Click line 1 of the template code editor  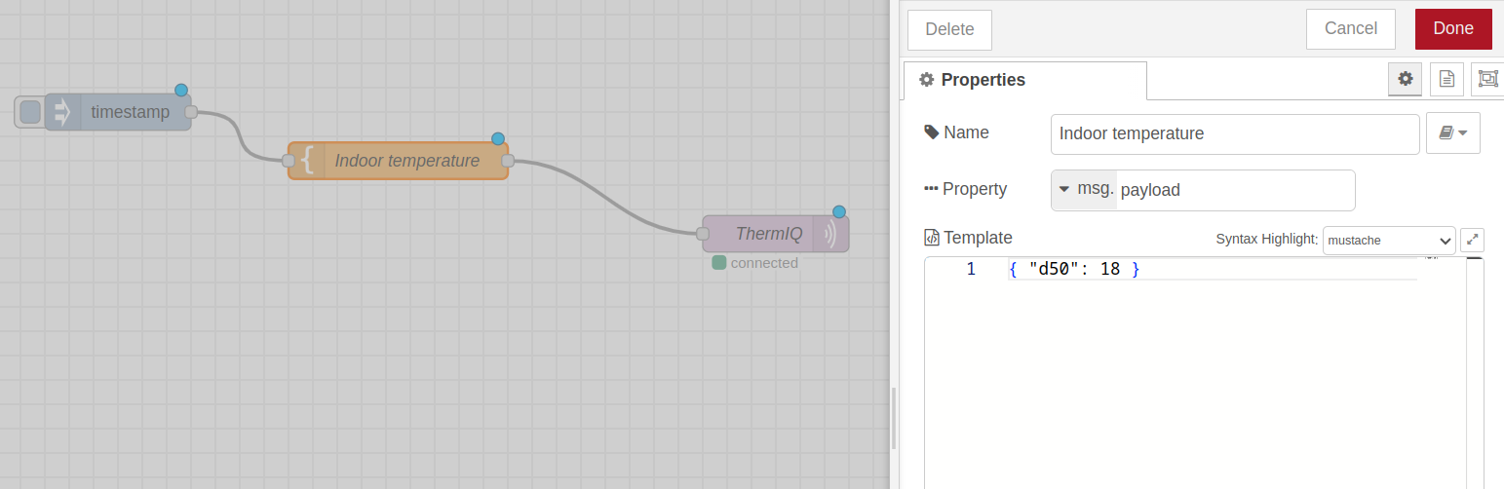(x=1209, y=269)
